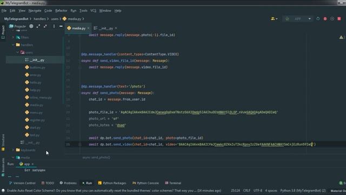Click MyTelegramBot in the breadcrumb path
This screenshot has width=346, height=195.
(x=16, y=19)
